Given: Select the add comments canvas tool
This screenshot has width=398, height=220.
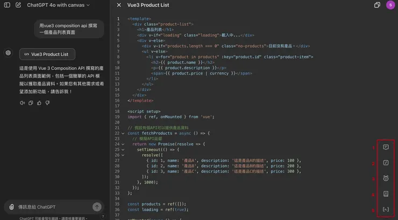Looking at the screenshot, I should coord(386,147).
